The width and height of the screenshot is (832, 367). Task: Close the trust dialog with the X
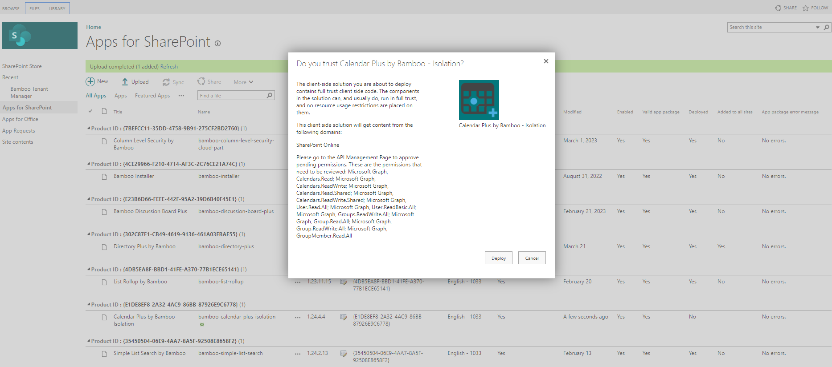point(546,61)
